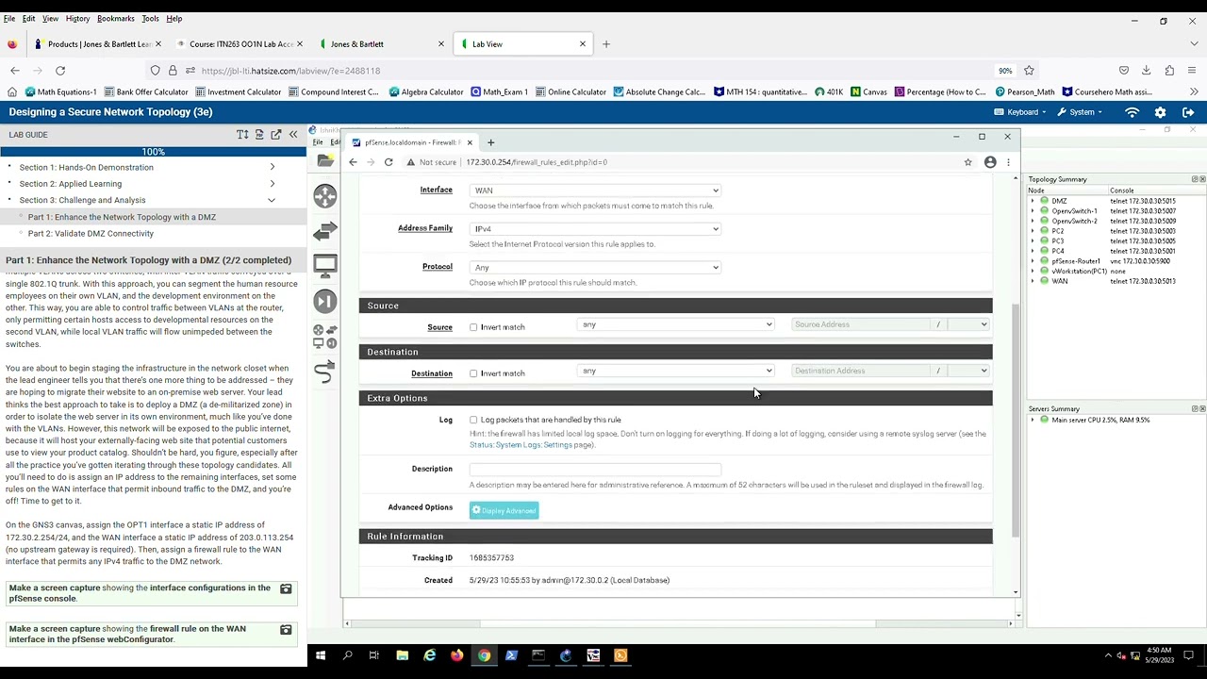1207x679 pixels.
Task: Open Destination type any dropdown
Action: coord(675,371)
